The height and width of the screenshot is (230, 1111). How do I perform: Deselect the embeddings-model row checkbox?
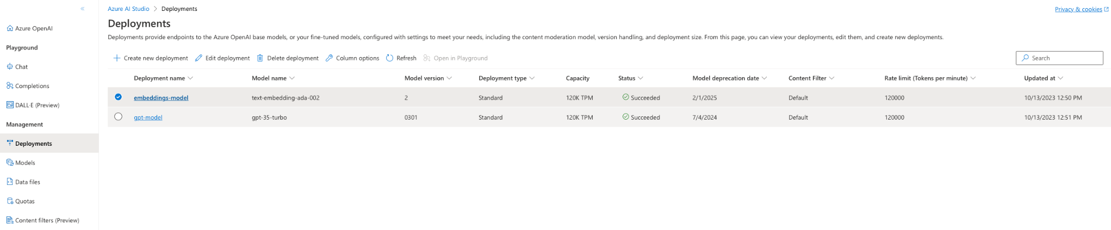118,97
